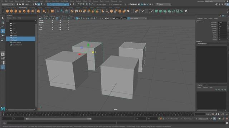
Task: Click the play forward button
Action: (x=219, y=114)
